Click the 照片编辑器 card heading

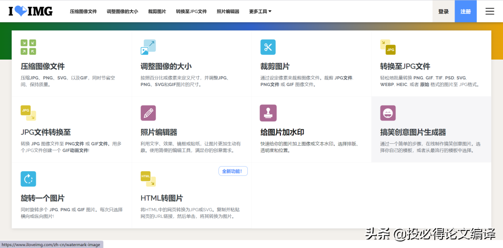[159, 132]
